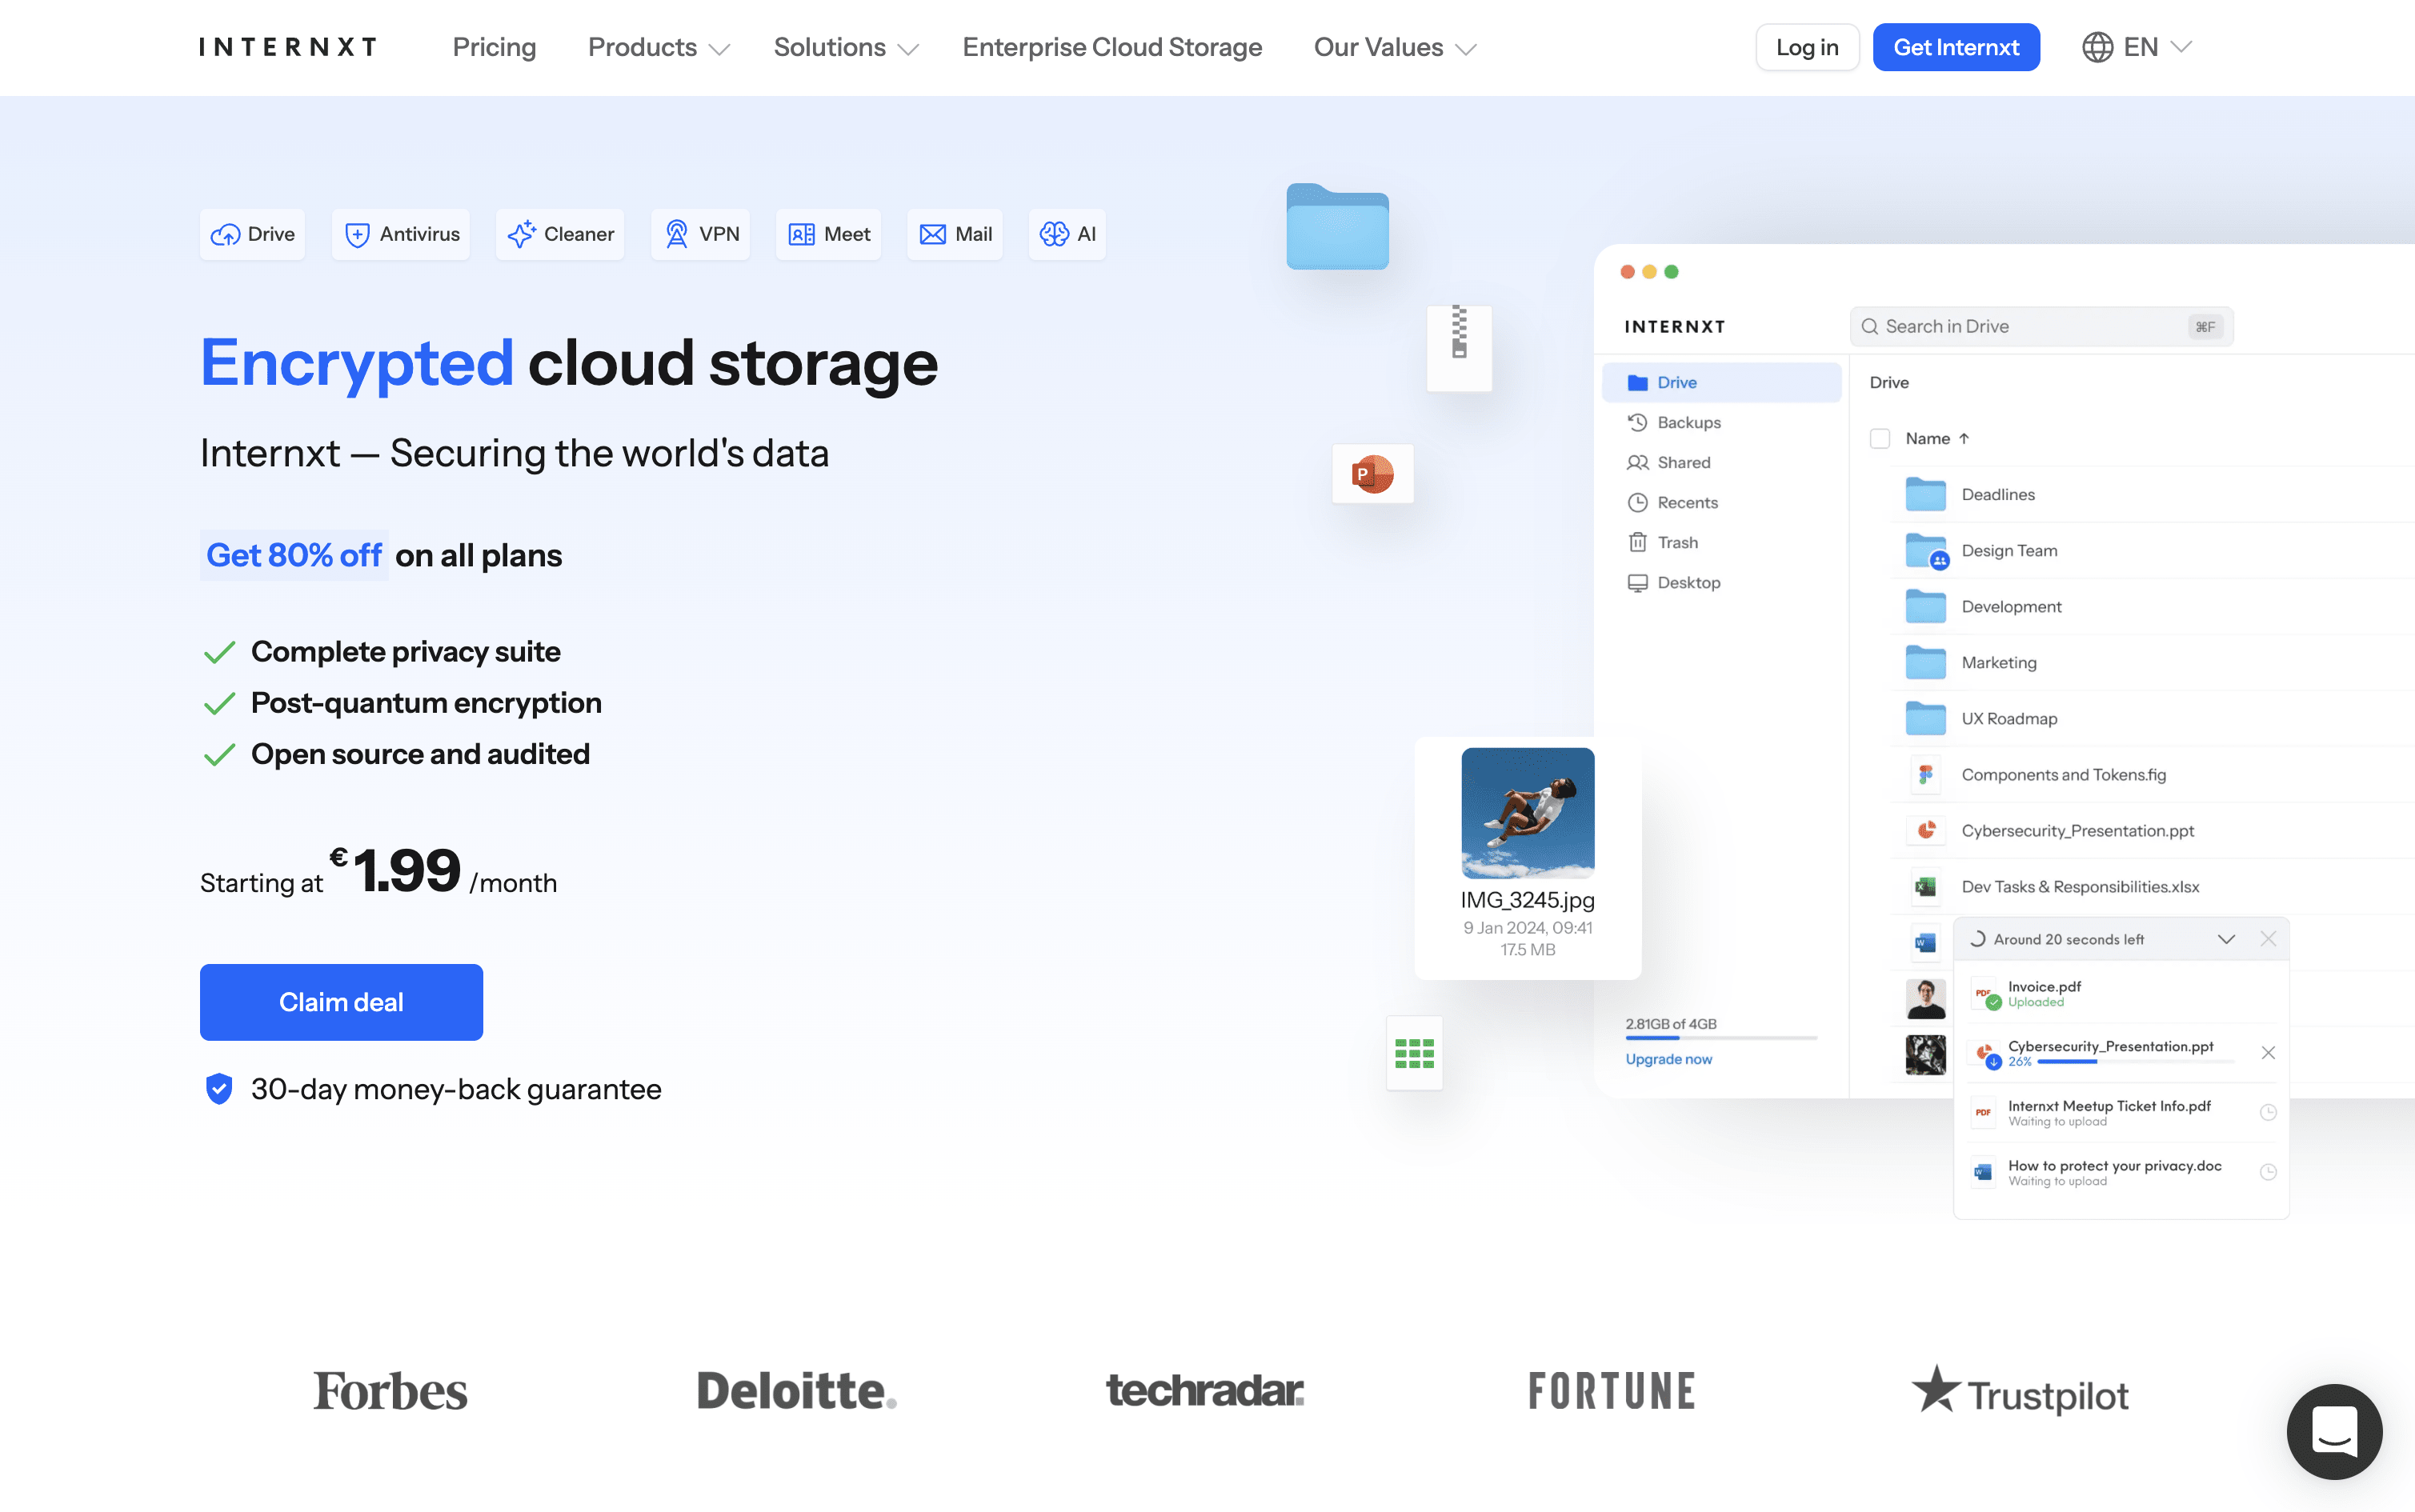
Task: Open Recents in the app sidebar
Action: coord(1721,503)
